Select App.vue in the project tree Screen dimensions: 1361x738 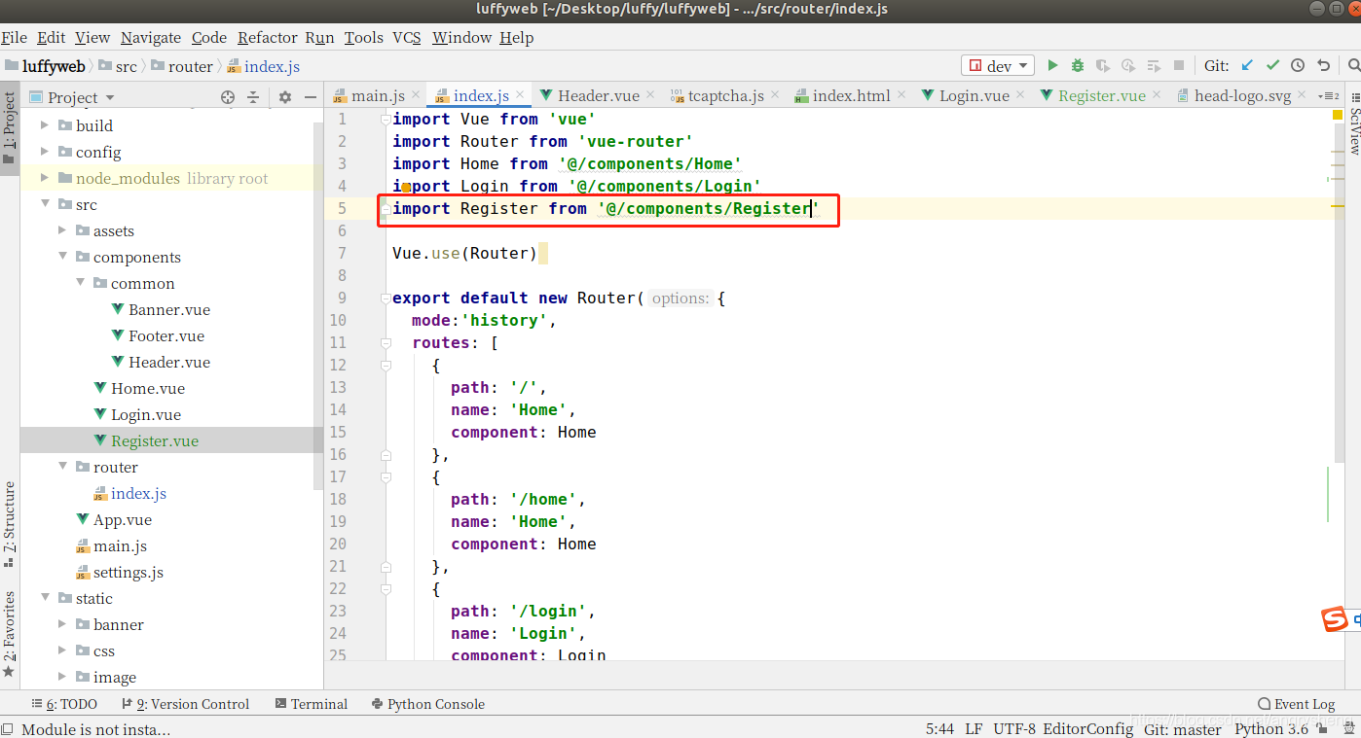coord(123,519)
